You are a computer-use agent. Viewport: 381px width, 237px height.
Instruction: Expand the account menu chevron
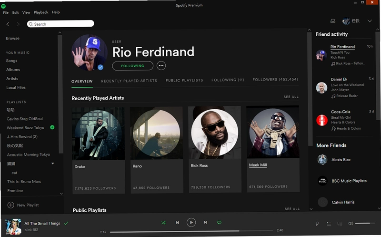click(370, 21)
